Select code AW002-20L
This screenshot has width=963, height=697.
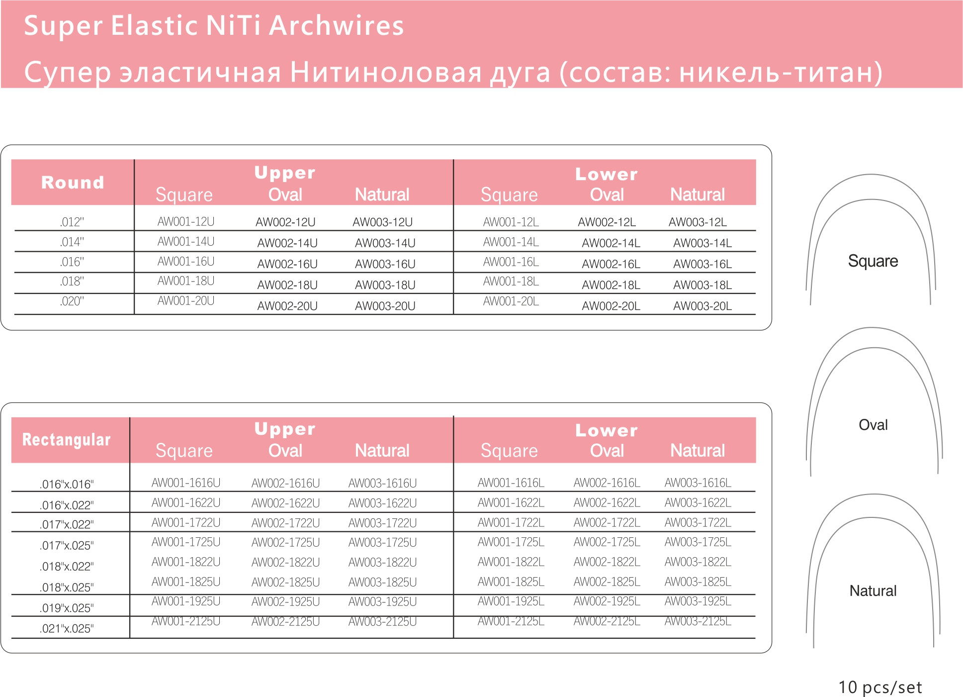tap(611, 305)
